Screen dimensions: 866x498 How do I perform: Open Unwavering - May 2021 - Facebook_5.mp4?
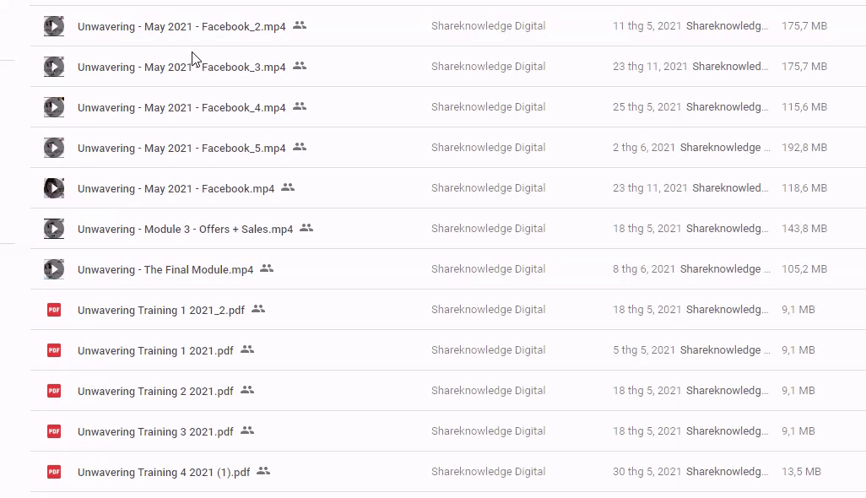[181, 149]
